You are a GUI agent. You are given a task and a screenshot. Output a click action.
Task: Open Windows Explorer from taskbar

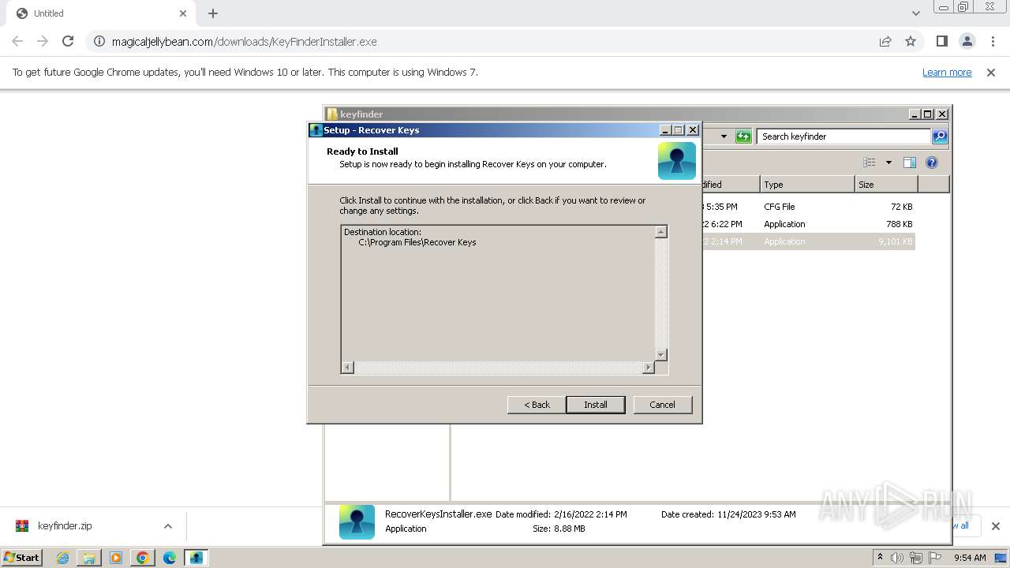89,558
